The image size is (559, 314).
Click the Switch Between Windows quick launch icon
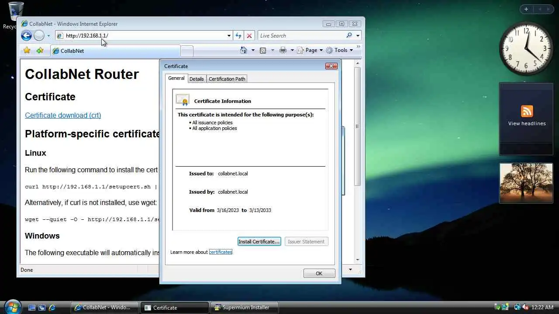pyautogui.click(x=42, y=307)
